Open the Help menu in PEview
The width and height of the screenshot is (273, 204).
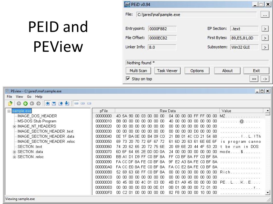(x=39, y=97)
